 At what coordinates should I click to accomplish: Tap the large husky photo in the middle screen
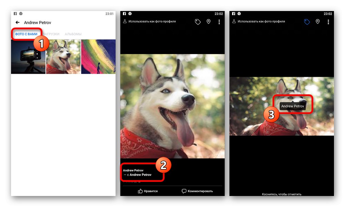point(172,106)
